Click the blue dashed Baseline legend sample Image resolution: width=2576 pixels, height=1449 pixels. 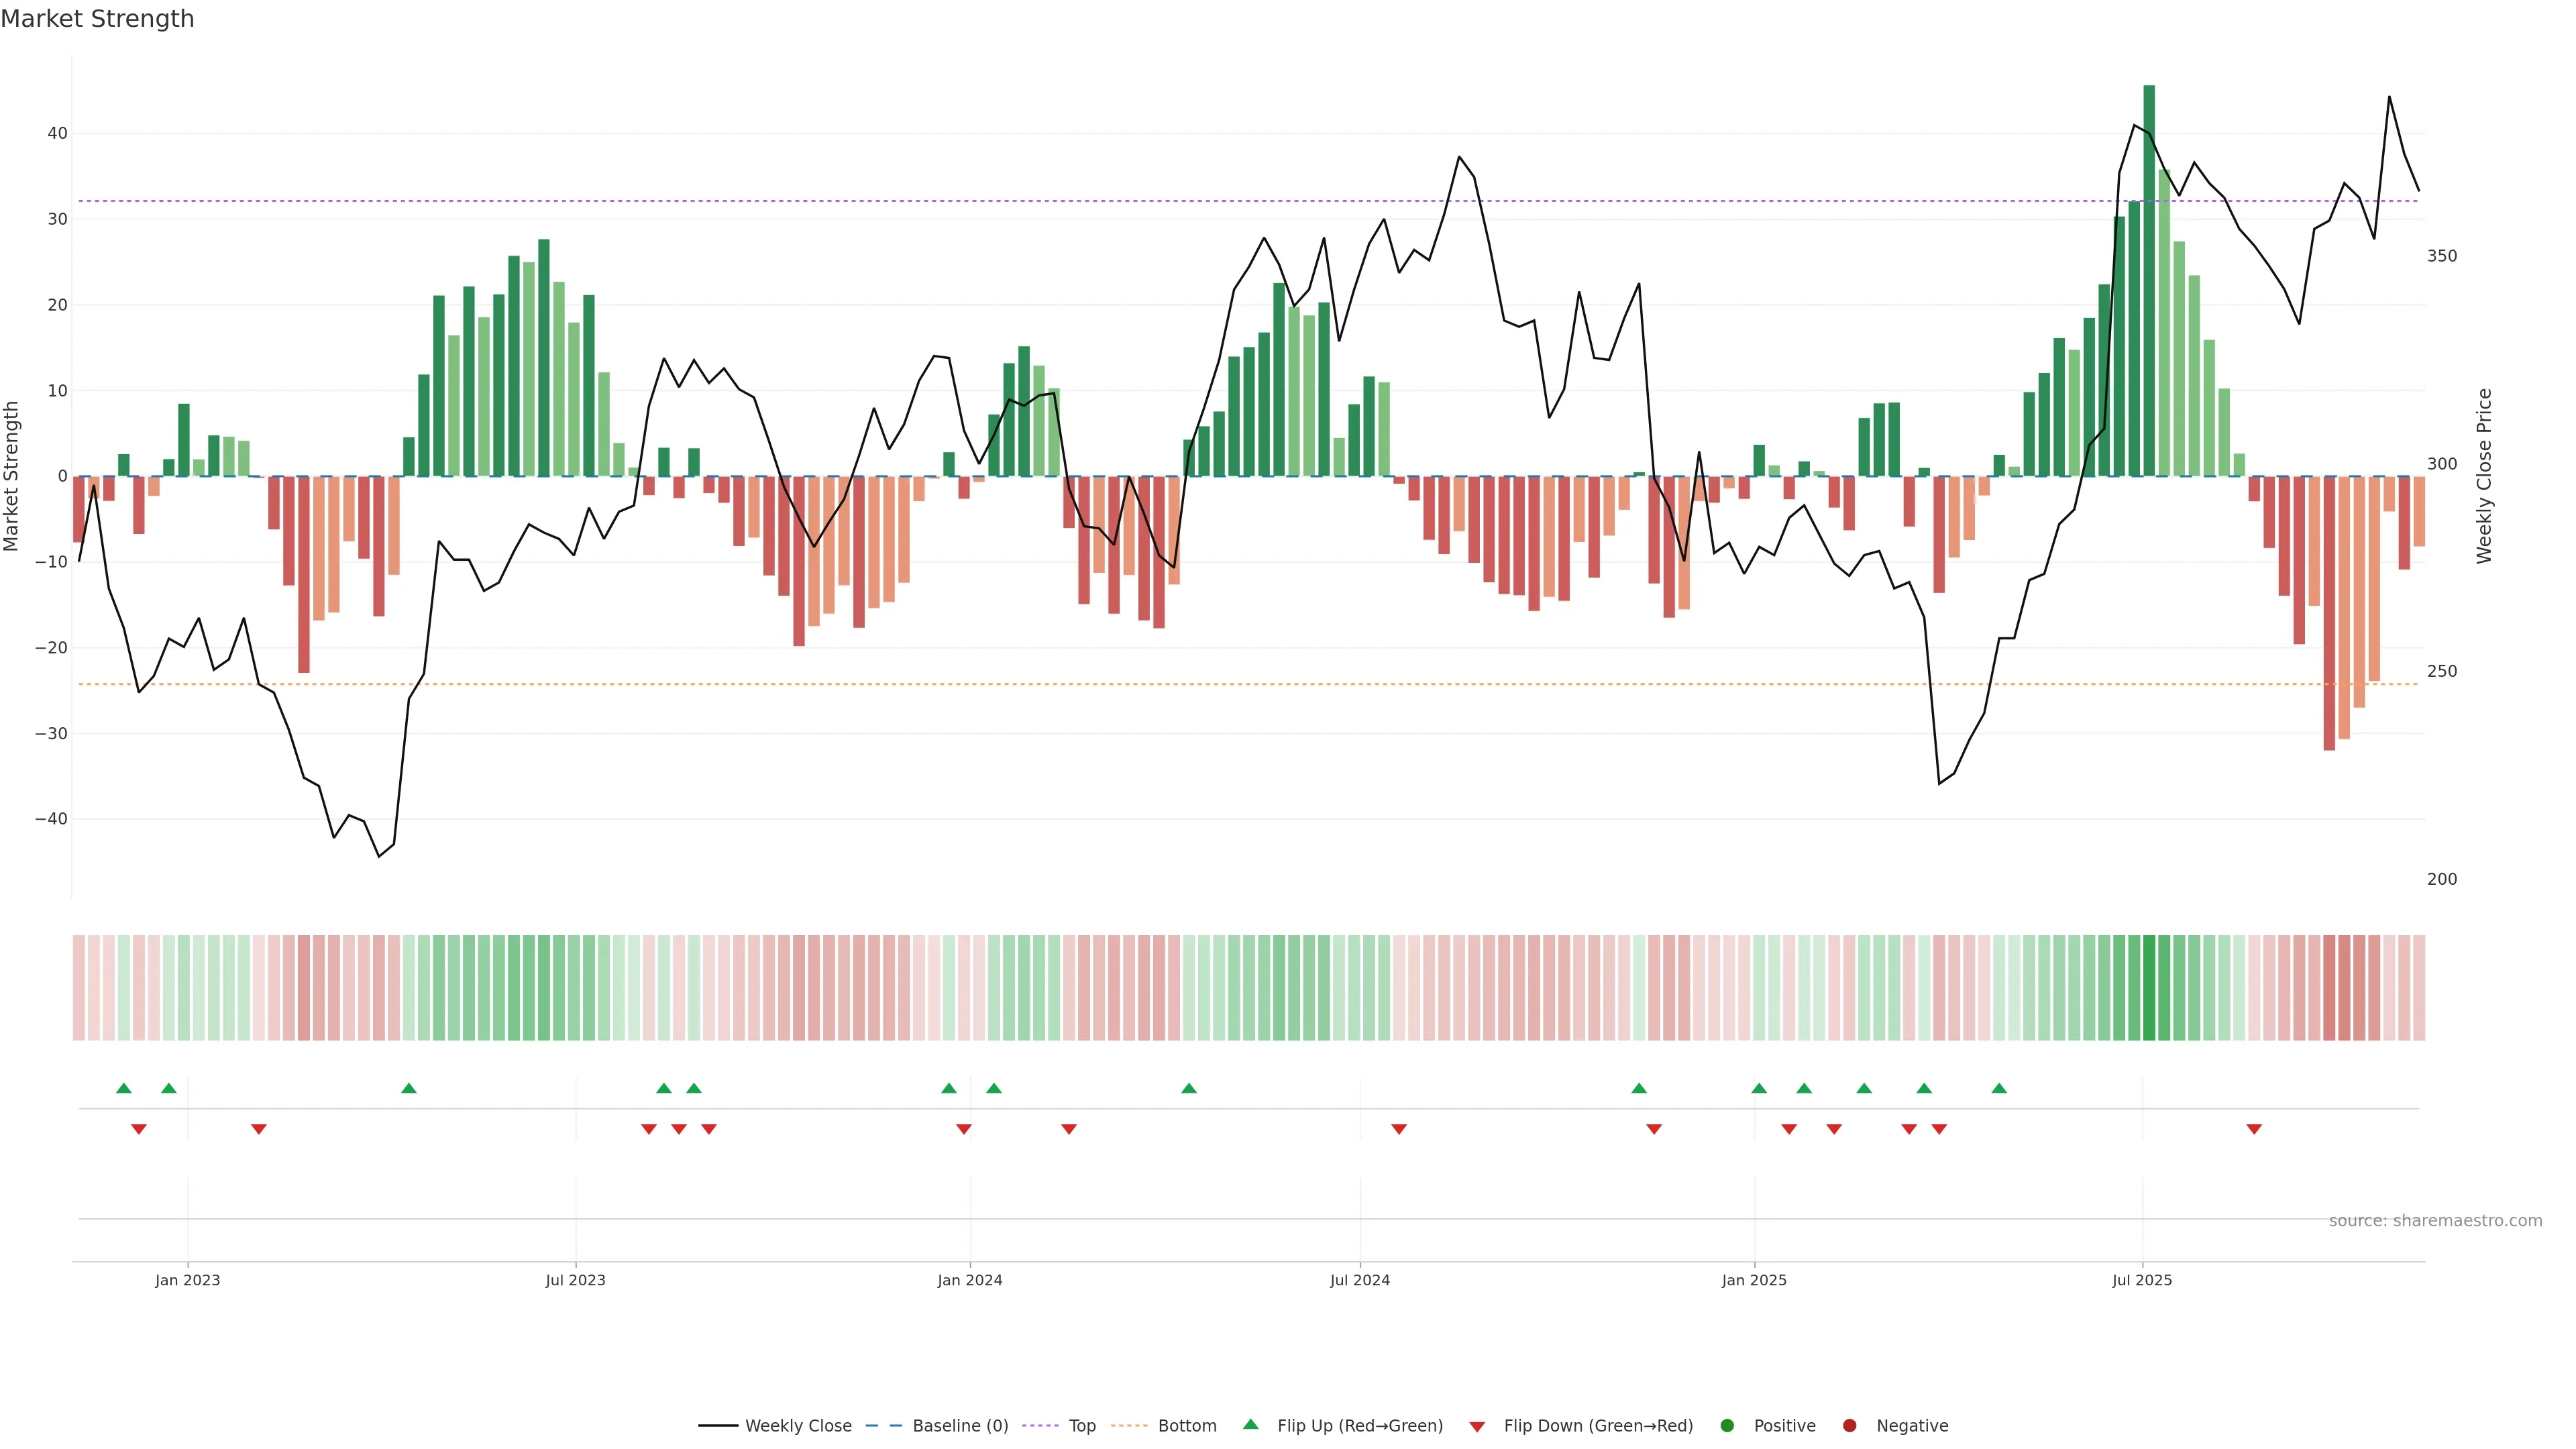[883, 1426]
